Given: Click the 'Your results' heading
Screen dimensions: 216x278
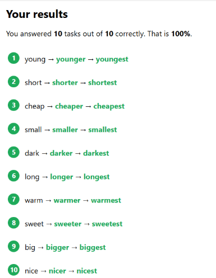Looking at the screenshot, I should pos(37,14).
